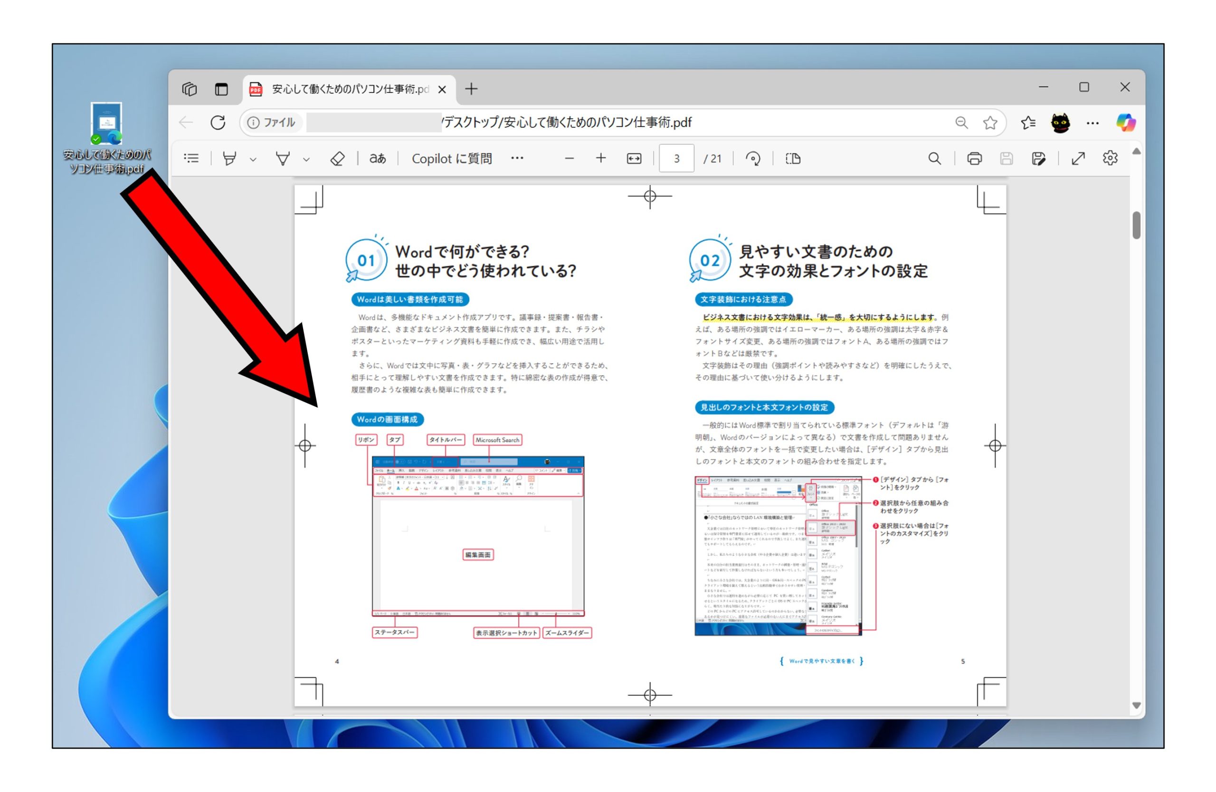Go back with the back arrow
The width and height of the screenshot is (1216, 792).
click(186, 123)
